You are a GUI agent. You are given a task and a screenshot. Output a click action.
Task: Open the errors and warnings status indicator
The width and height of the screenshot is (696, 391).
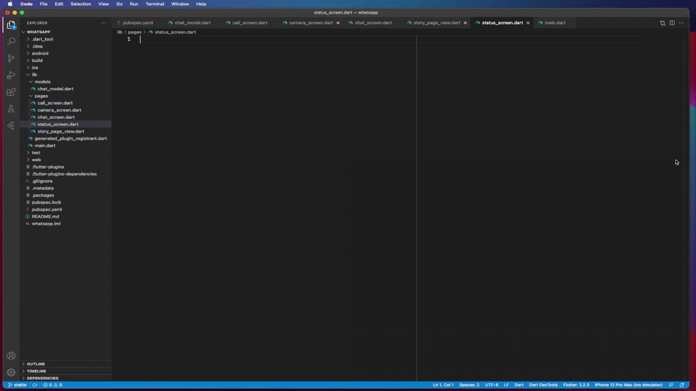53,385
